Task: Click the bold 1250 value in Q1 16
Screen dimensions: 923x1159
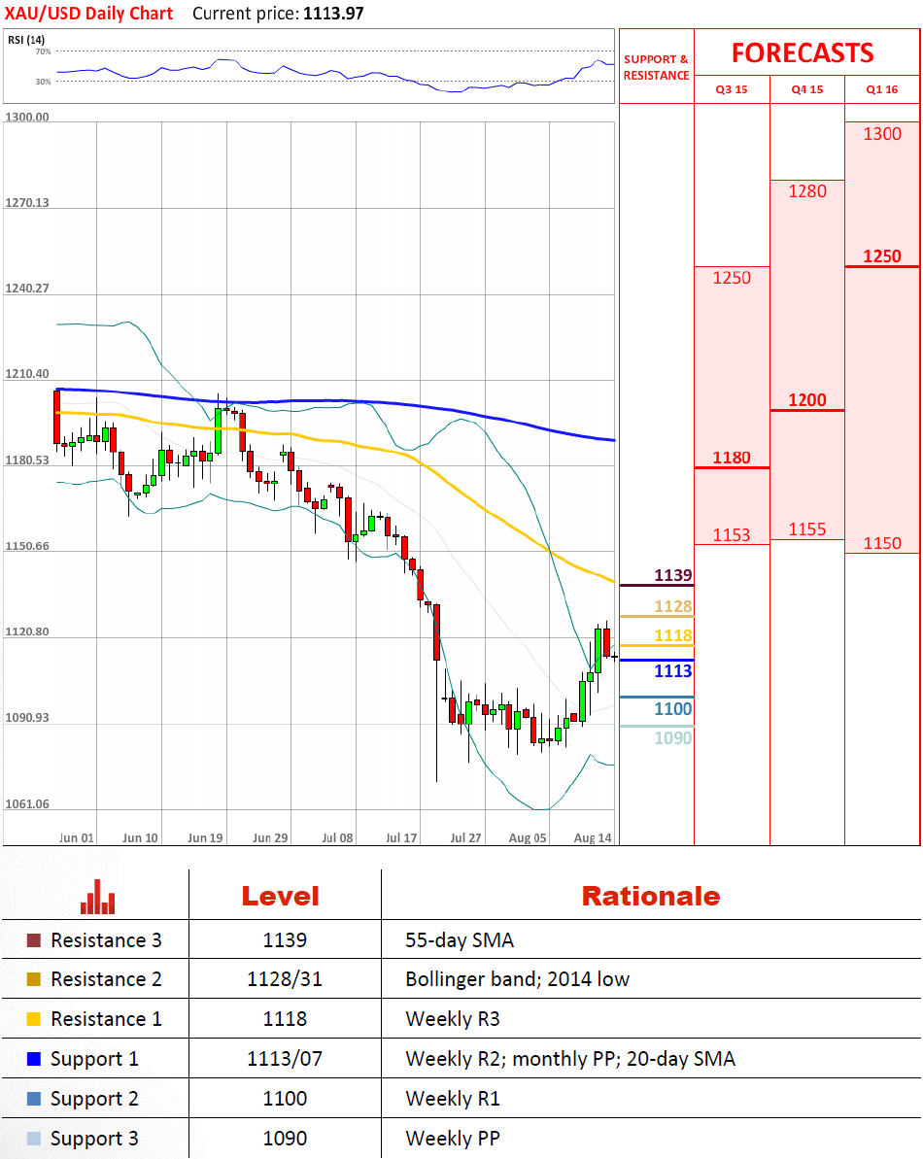Action: pyautogui.click(x=882, y=256)
